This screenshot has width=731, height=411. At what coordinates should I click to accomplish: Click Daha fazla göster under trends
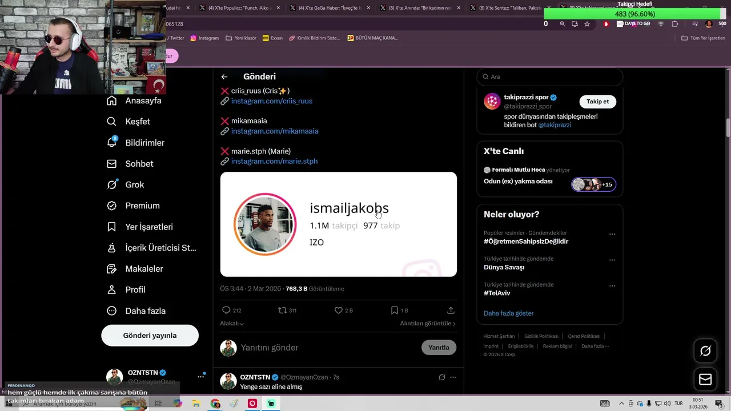click(508, 313)
